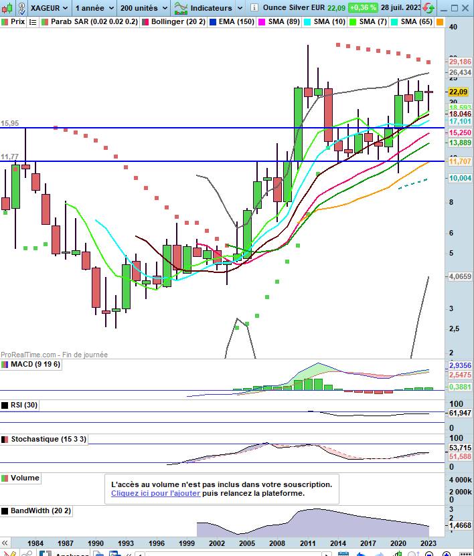Screen dimensions: 474x556
Task: Click the BandWidth value 1,4668
Action: pos(460,525)
